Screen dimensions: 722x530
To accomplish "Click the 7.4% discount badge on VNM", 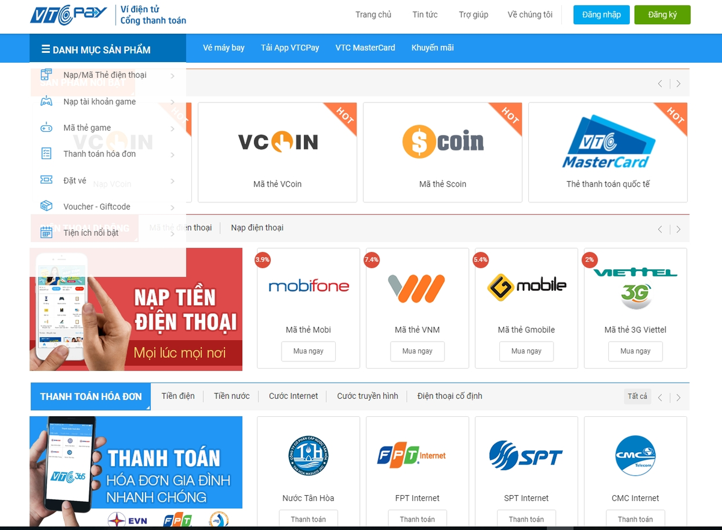I will pos(371,260).
